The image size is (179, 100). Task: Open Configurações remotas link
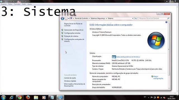coord(72,33)
